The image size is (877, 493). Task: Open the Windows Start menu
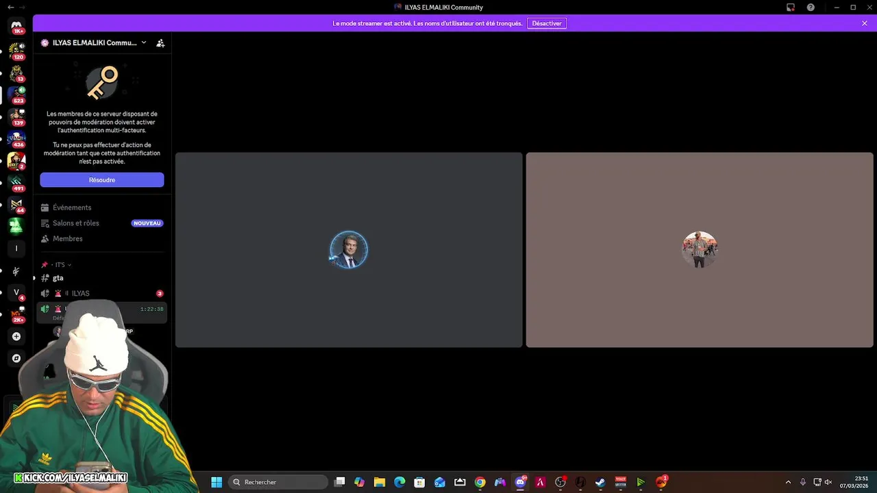(217, 482)
